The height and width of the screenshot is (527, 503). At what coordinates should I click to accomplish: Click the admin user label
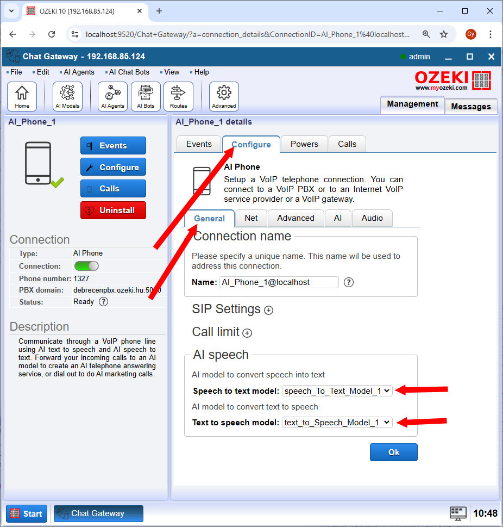point(419,57)
